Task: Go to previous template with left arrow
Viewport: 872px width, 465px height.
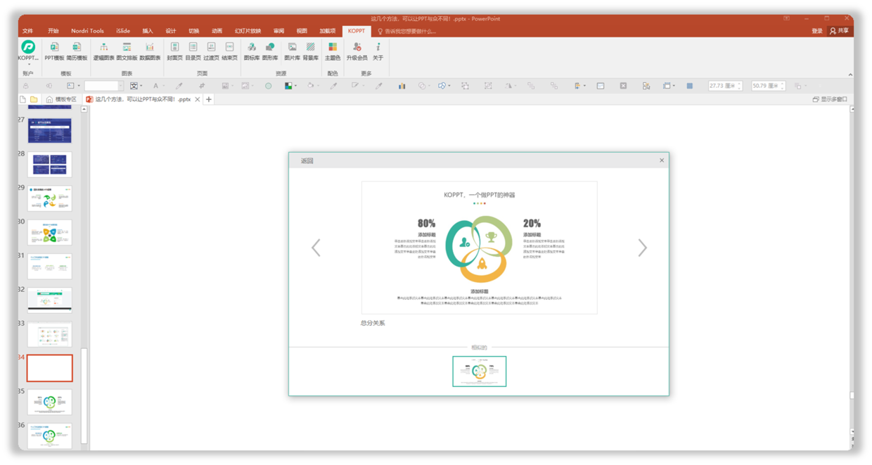Action: click(x=316, y=248)
